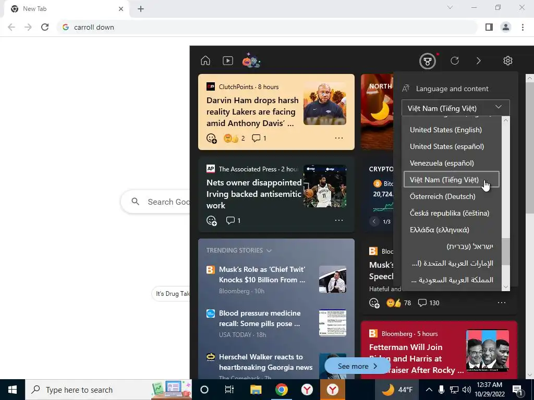Open the video feed icon
Screen dimensions: 534x400
[228, 60]
